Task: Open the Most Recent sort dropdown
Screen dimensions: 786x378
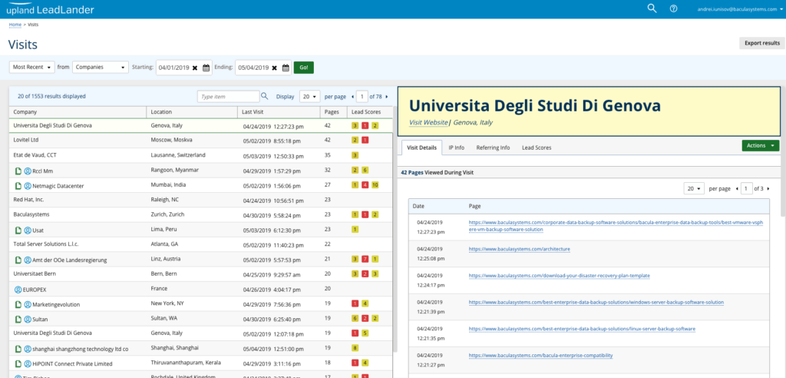Action: (32, 68)
